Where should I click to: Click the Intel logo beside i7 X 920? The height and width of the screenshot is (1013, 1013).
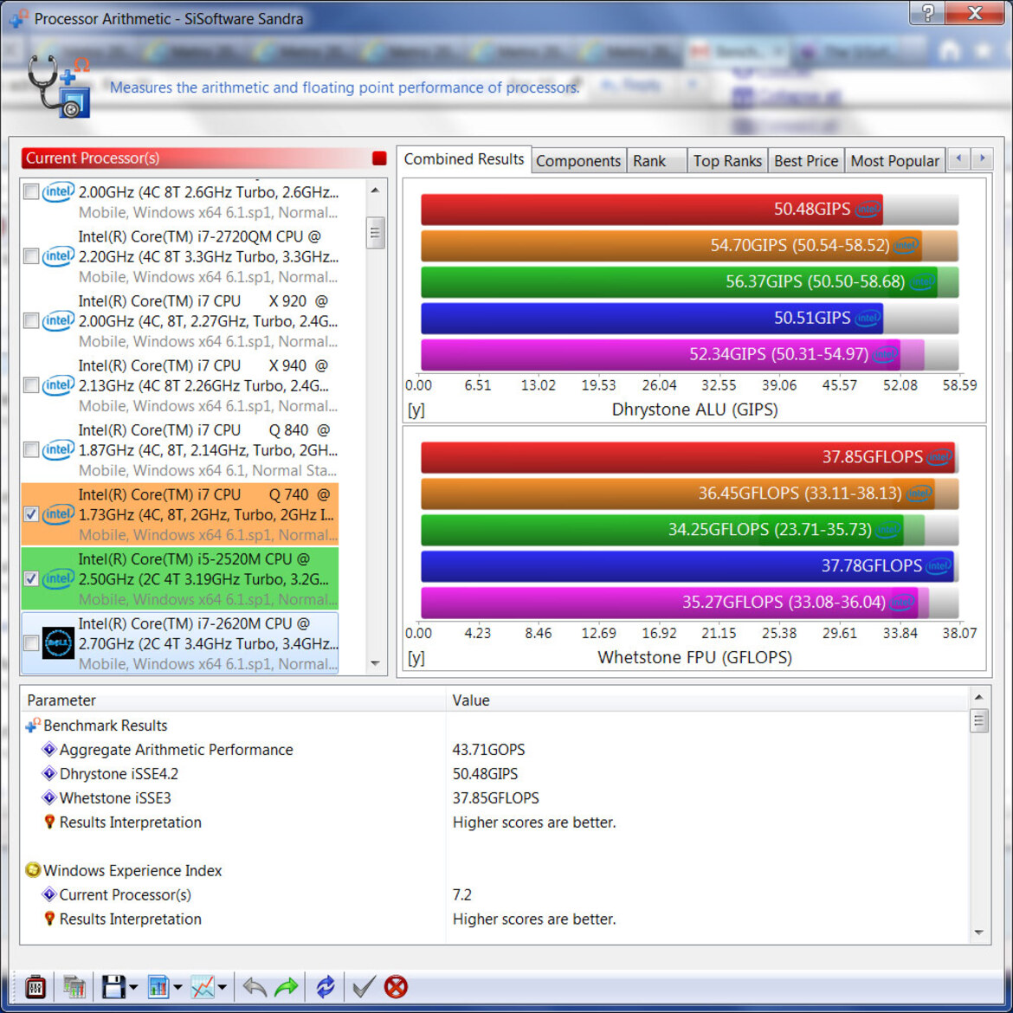pyautogui.click(x=58, y=320)
